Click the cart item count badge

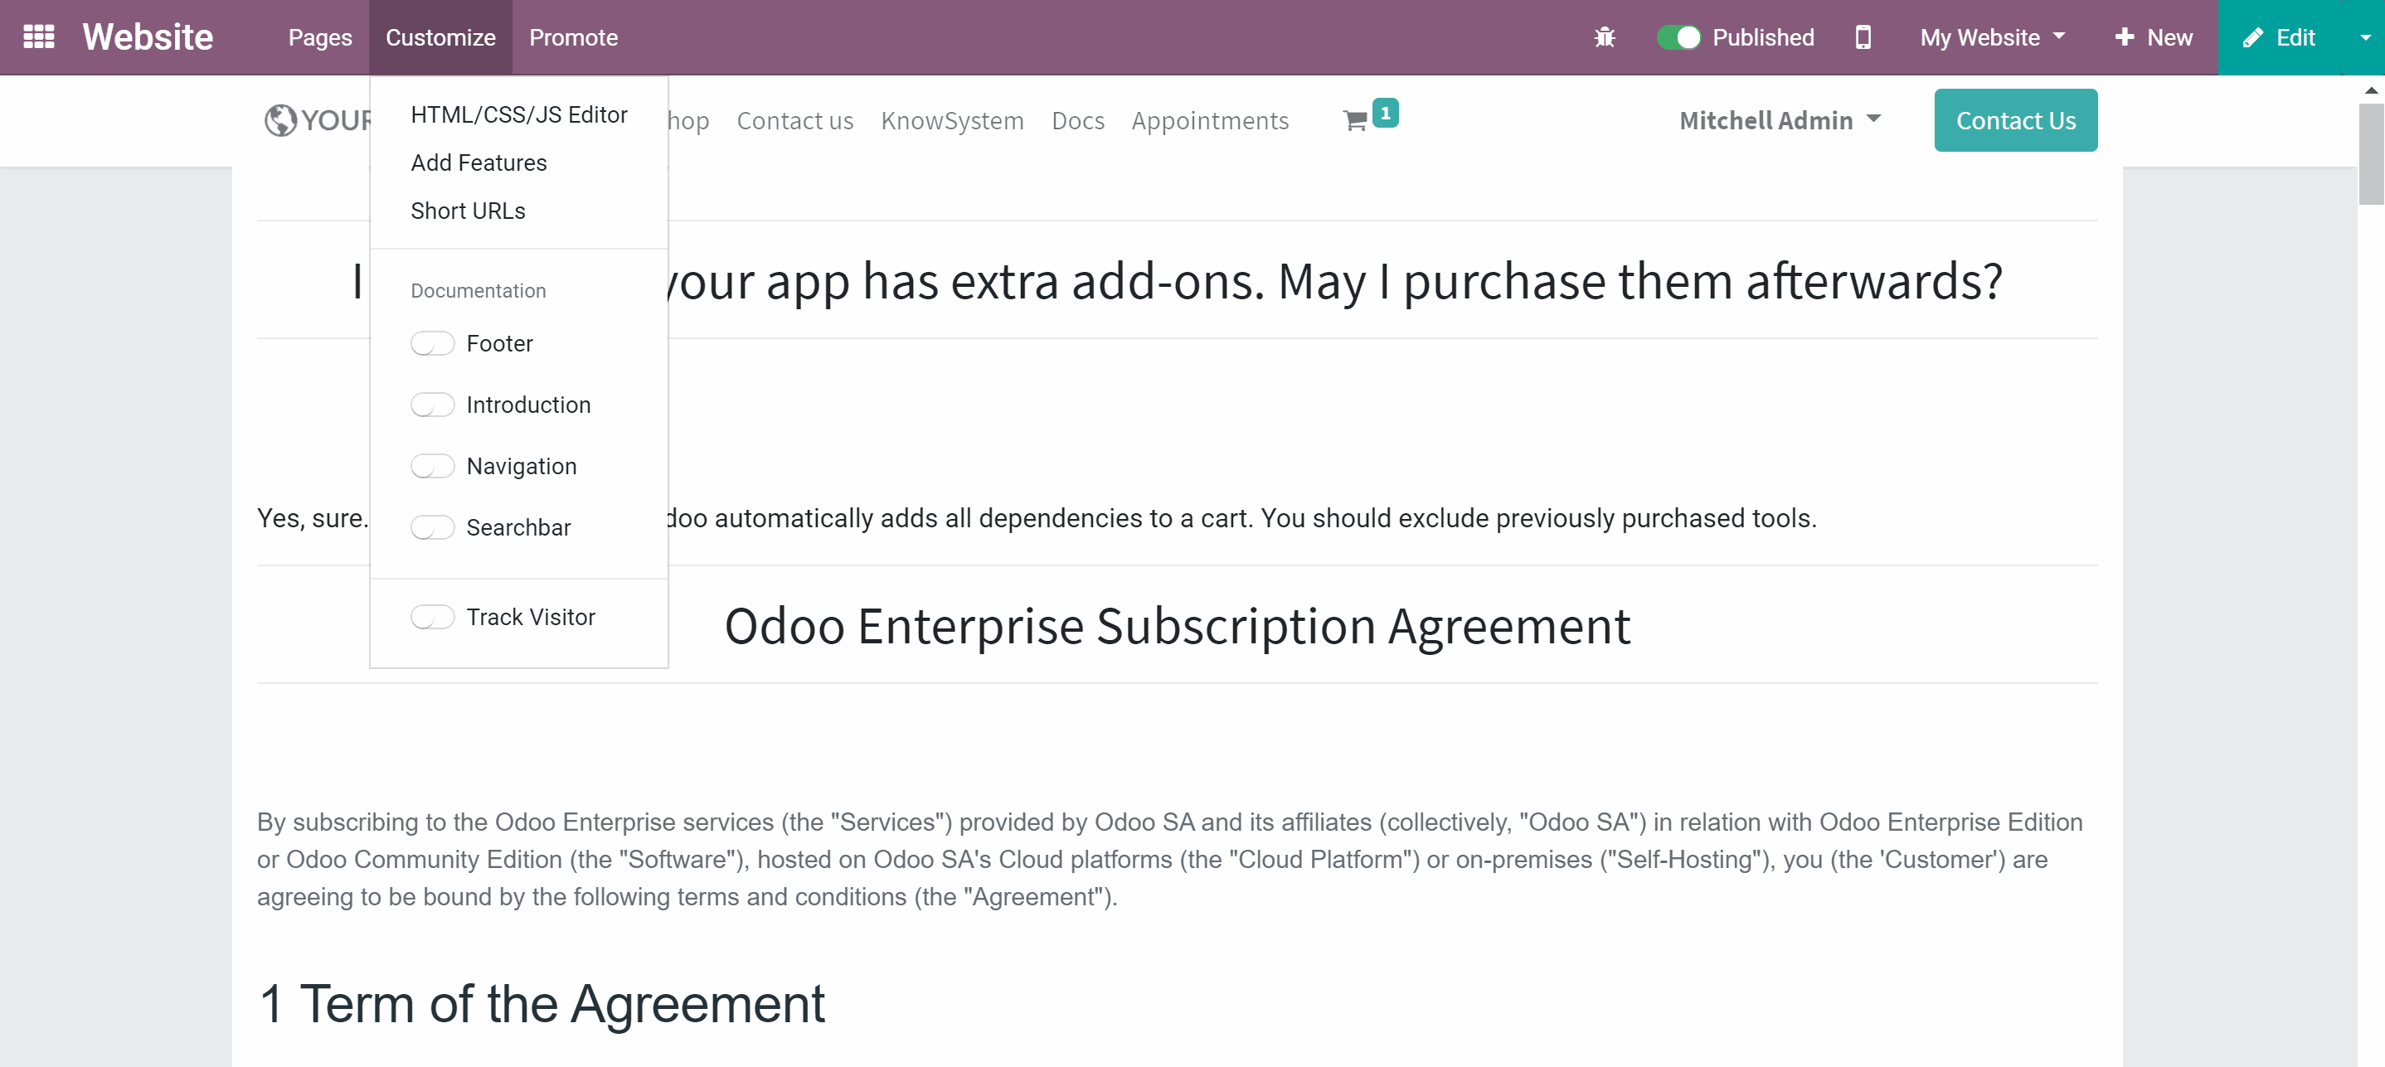1385,113
